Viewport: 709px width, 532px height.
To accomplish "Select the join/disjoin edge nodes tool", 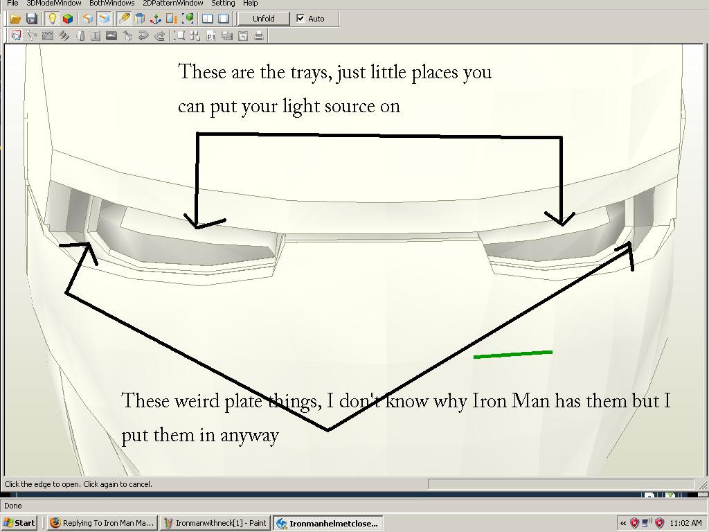I will coord(32,35).
